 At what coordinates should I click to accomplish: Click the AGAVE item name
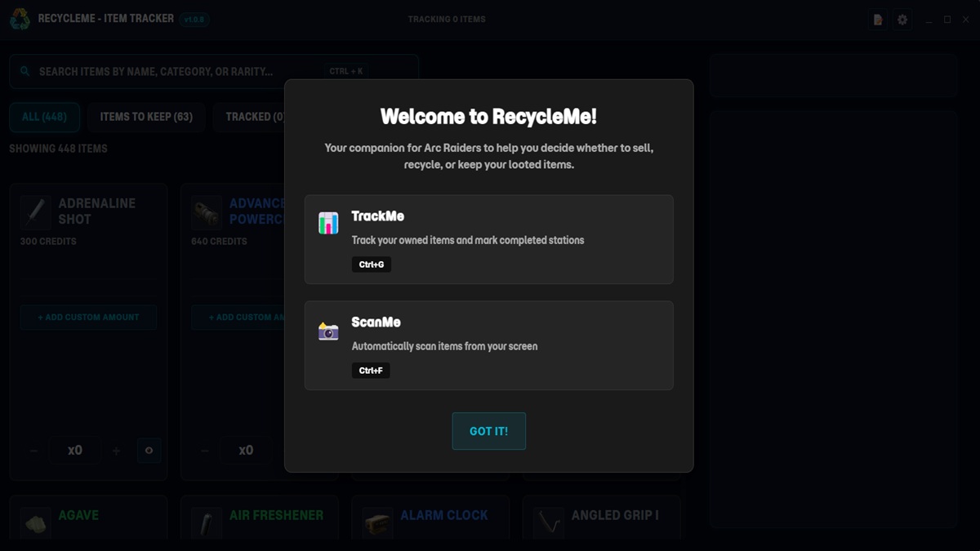(x=78, y=515)
